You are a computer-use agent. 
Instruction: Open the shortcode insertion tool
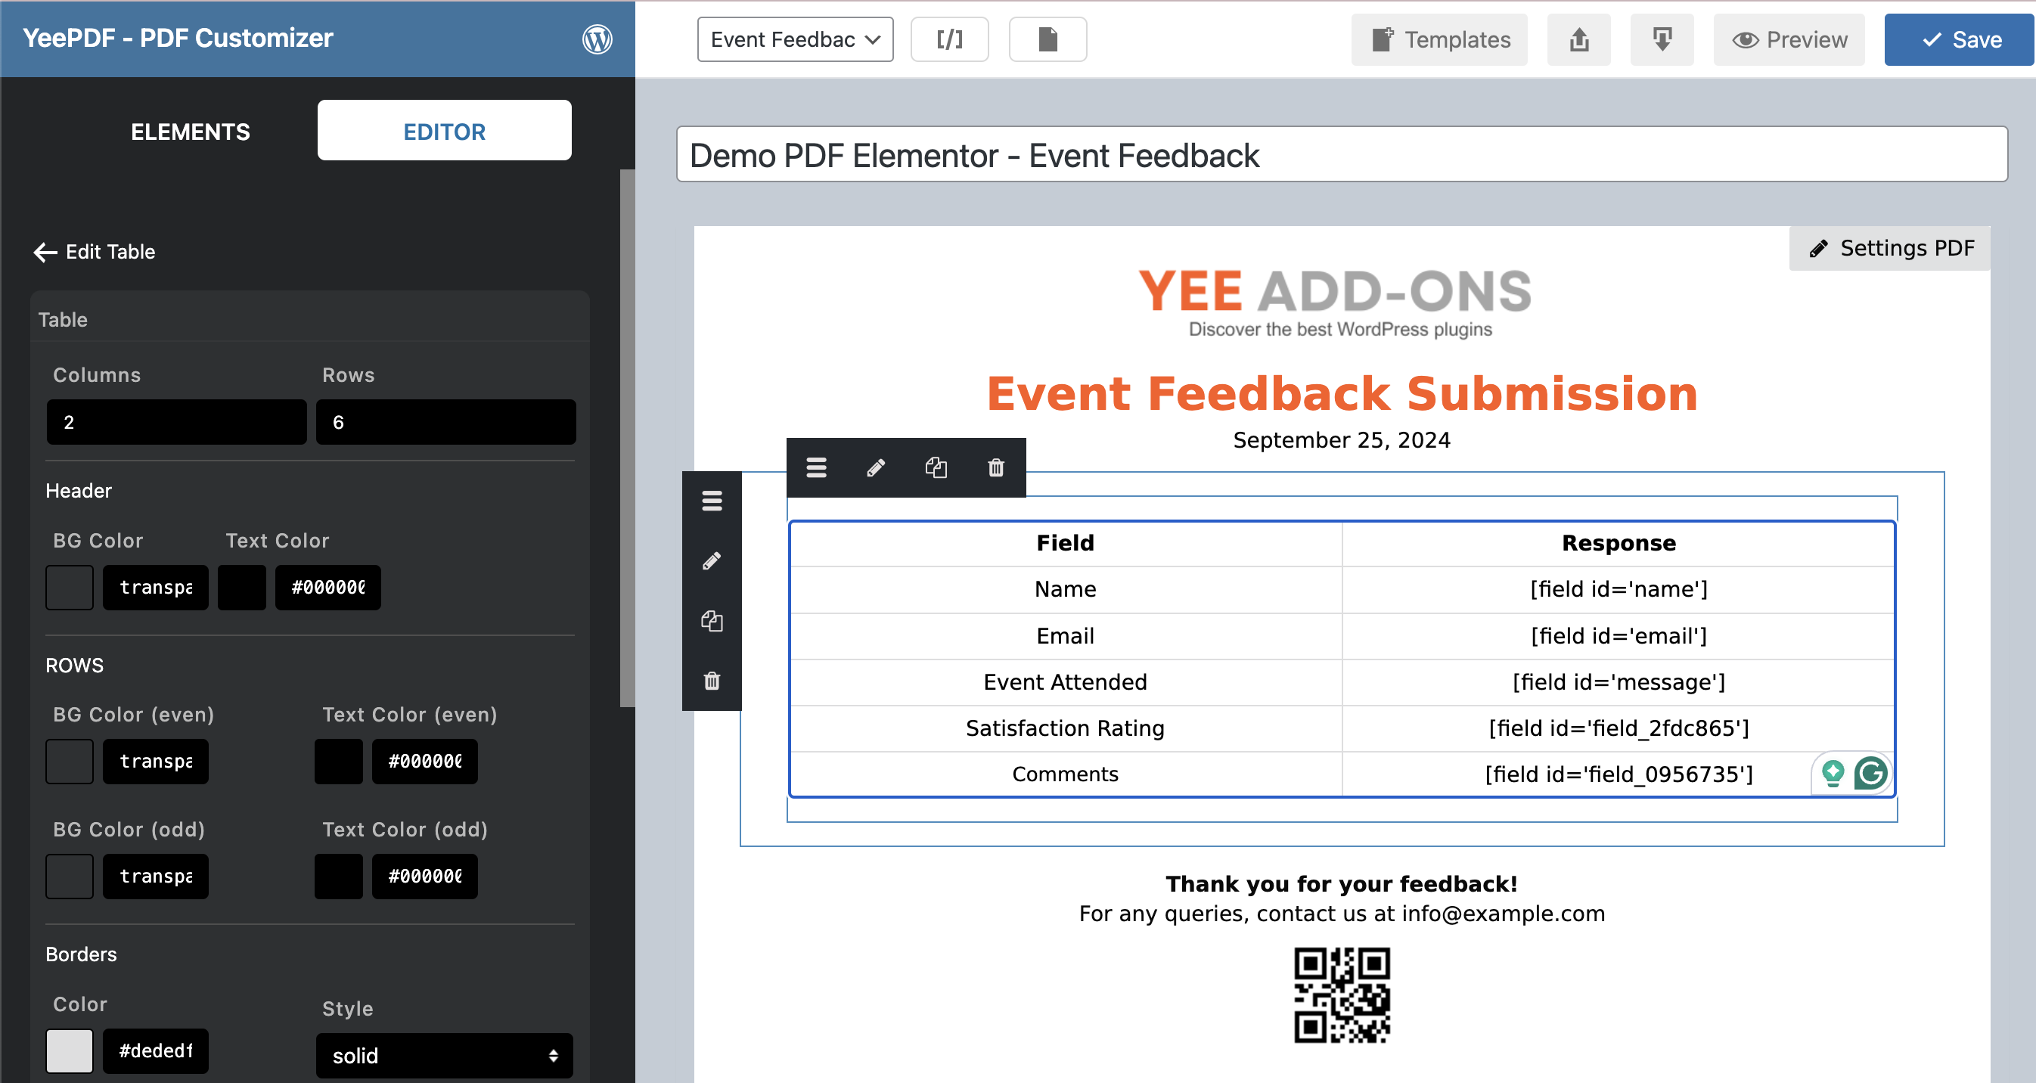949,39
